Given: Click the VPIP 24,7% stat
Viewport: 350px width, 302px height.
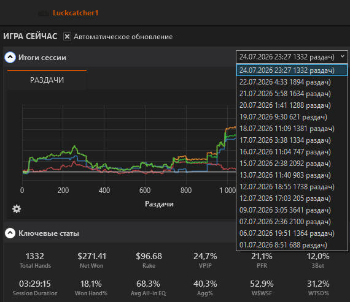Looking at the screenshot, I should (x=205, y=260).
